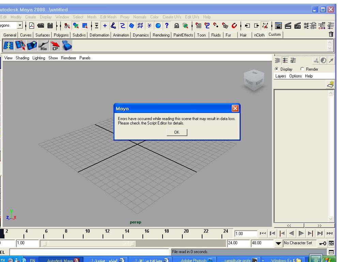349x262 pixels.
Task: Step forward one key
Action: [310, 233]
